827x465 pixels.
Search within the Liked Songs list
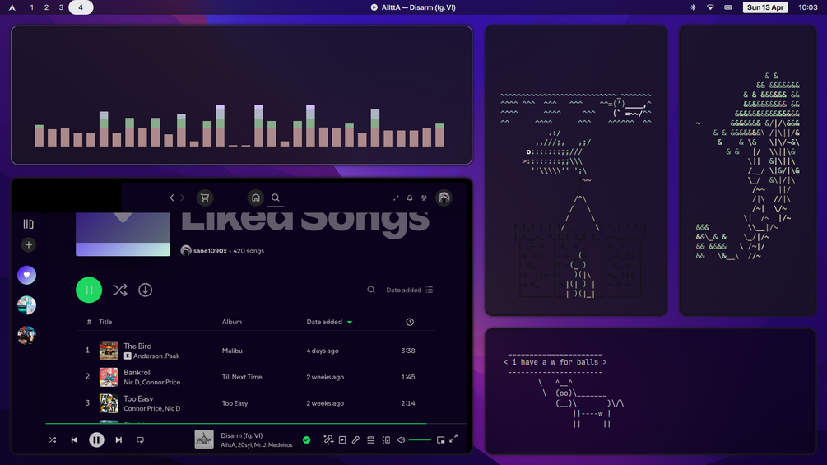coord(371,290)
